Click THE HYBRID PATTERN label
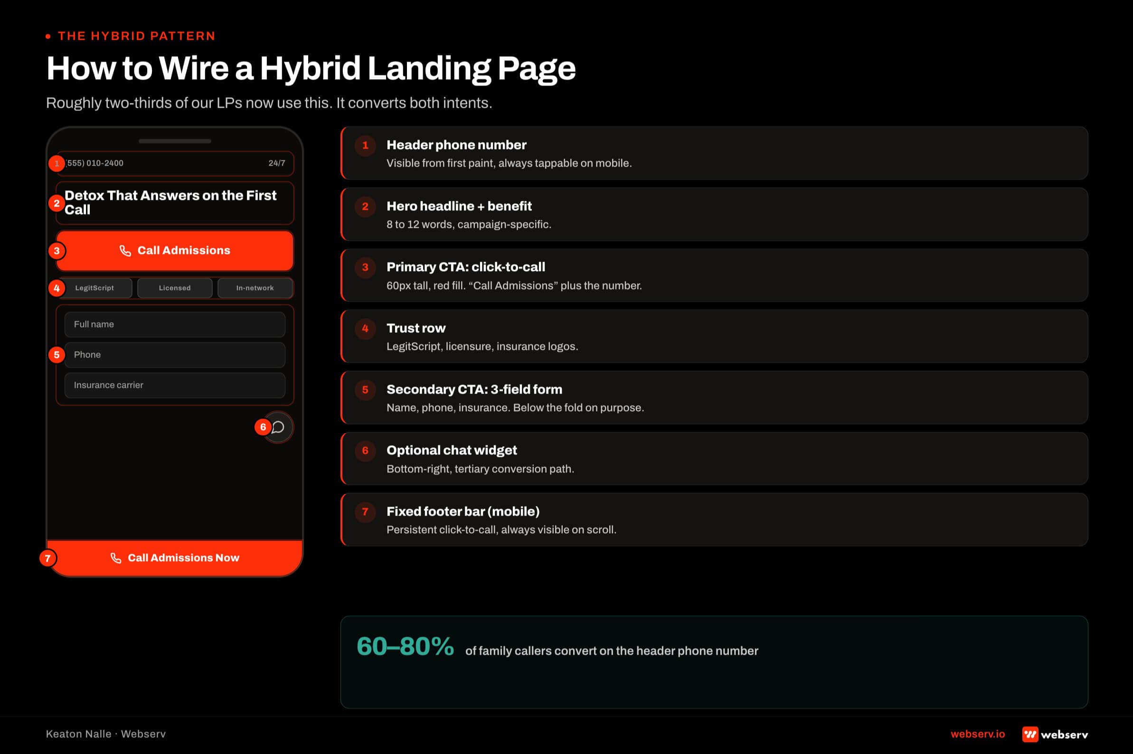 click(x=137, y=36)
